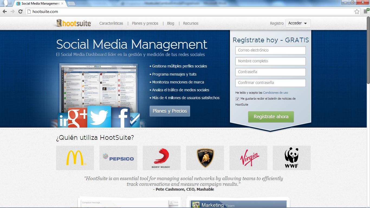Image resolution: width=370 pixels, height=208 pixels.
Task: Expand the Acceder dropdown
Action: tap(298, 23)
